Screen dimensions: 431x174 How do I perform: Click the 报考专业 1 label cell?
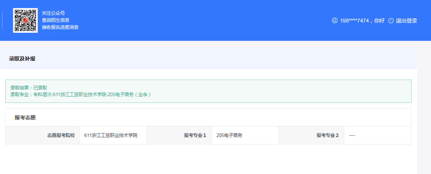(179, 135)
